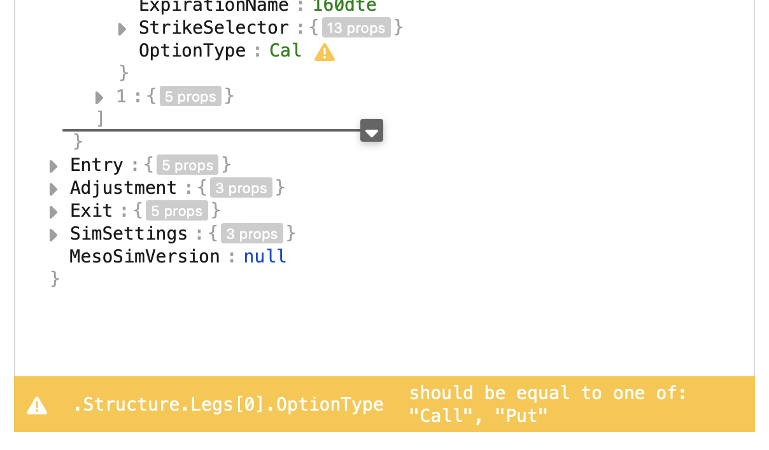Click the 3 props badge beside SimSettings
The width and height of the screenshot is (769, 450).
click(x=252, y=235)
